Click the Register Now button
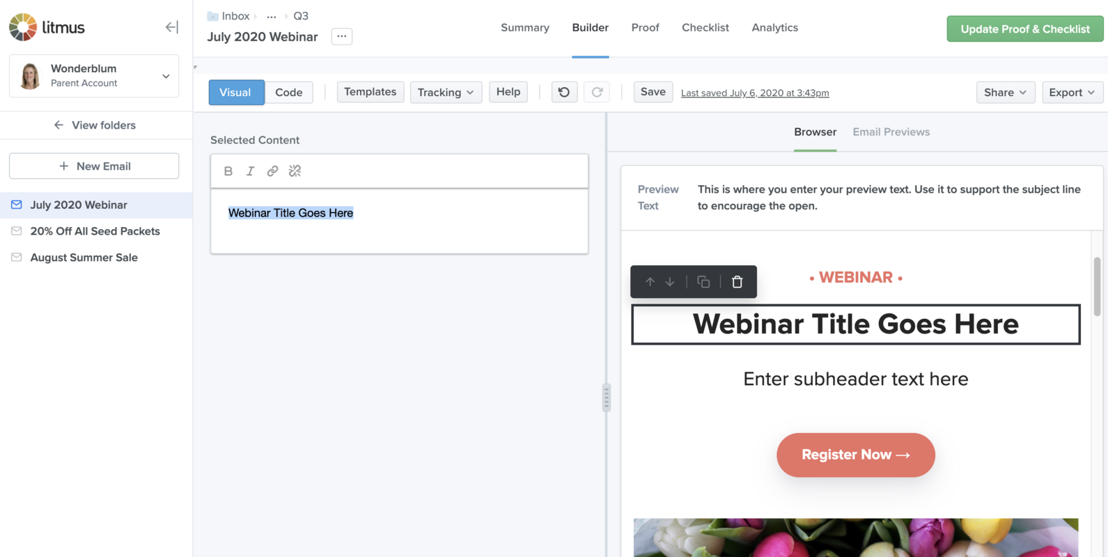 856,455
